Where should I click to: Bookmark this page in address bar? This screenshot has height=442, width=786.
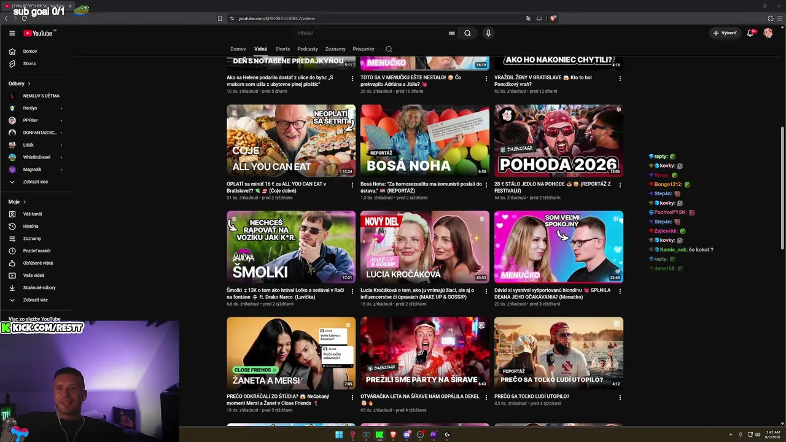click(x=220, y=18)
